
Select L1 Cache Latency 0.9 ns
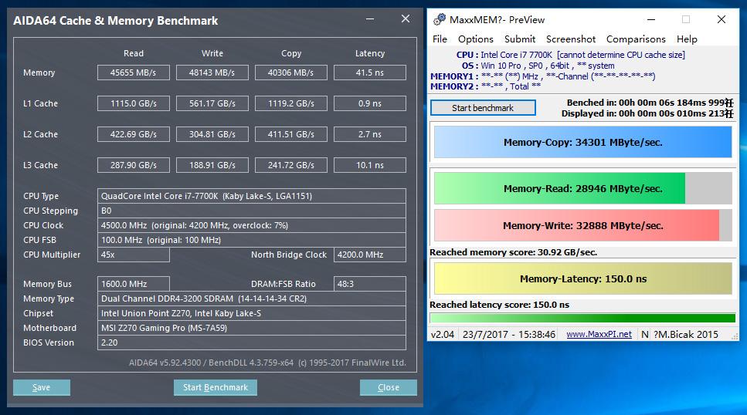[370, 103]
